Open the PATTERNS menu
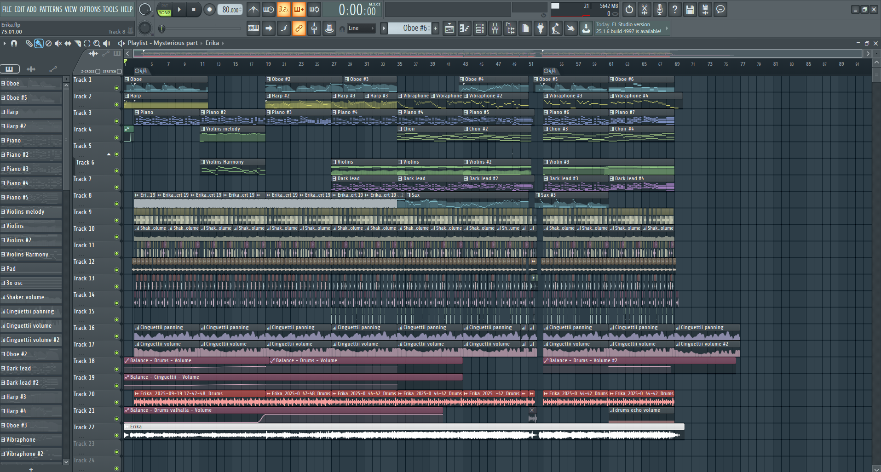Image resolution: width=881 pixels, height=472 pixels. pos(51,9)
